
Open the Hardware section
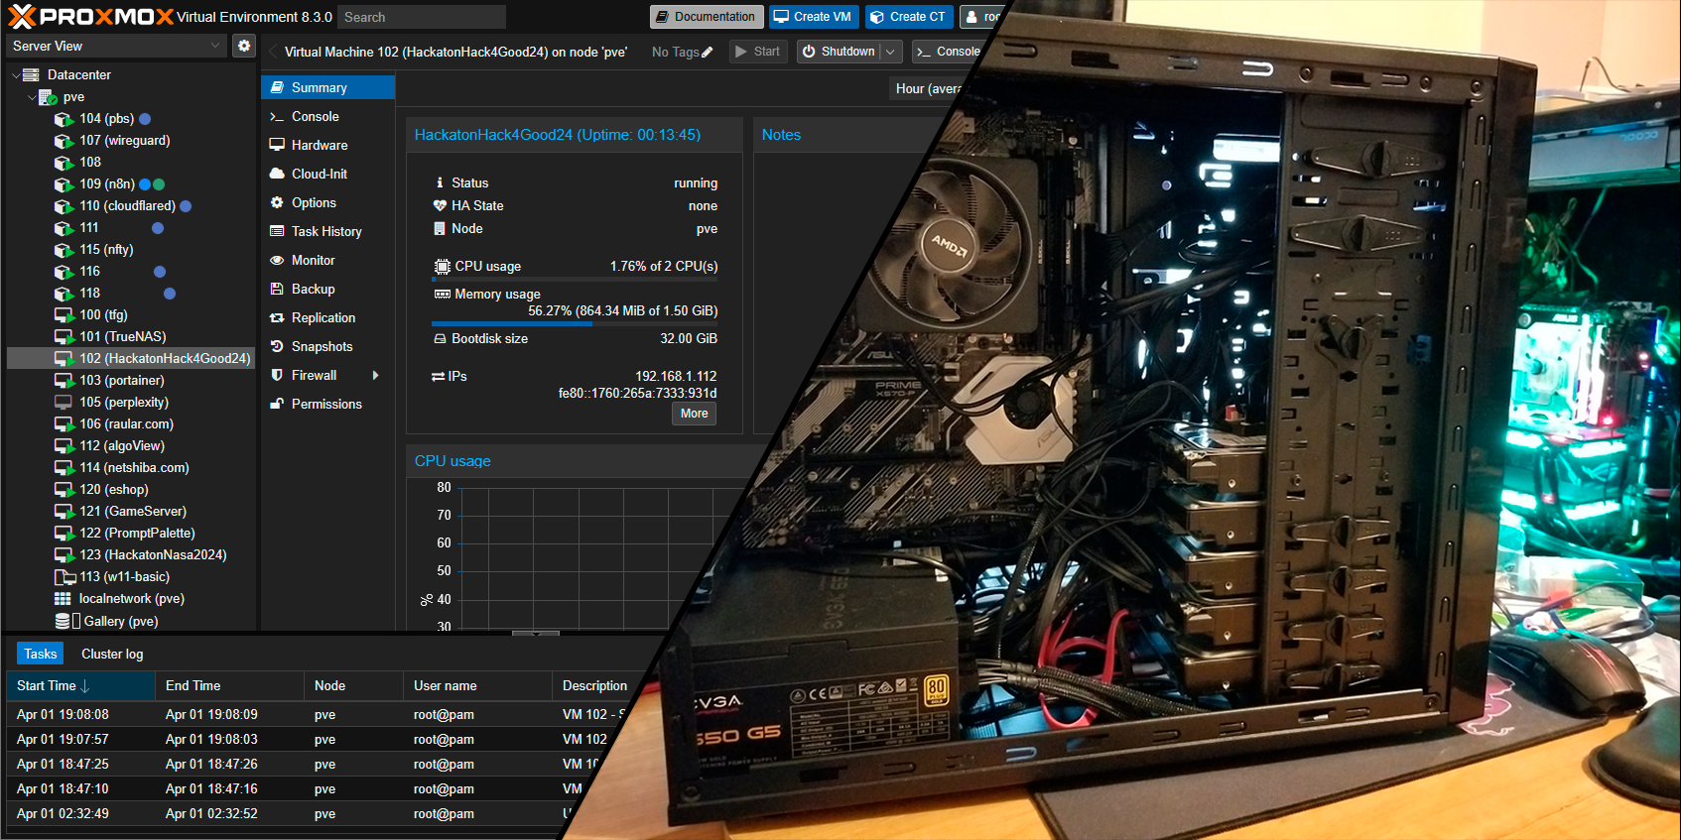[x=319, y=146]
